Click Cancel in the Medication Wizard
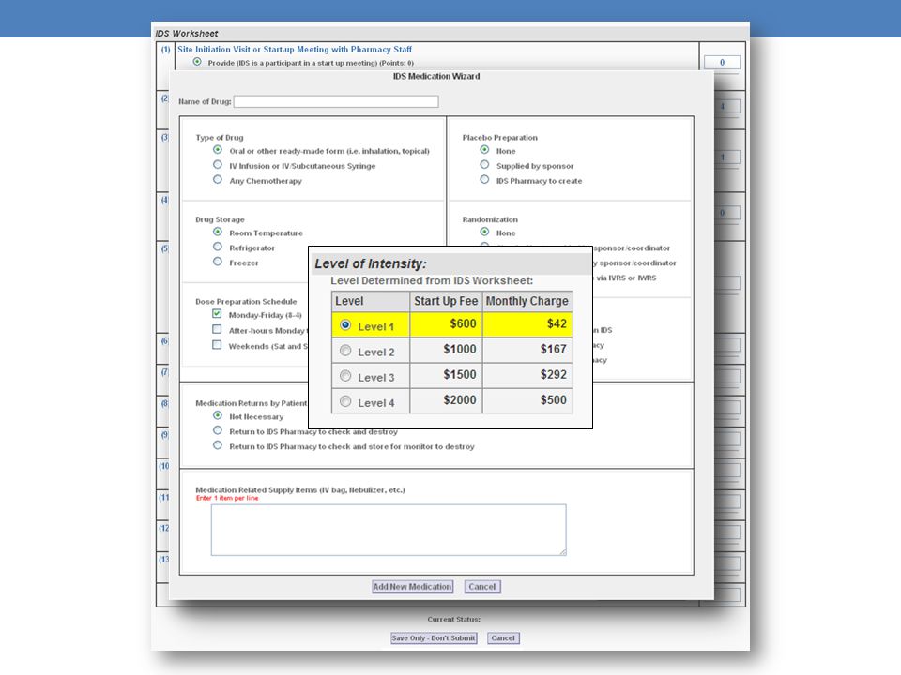The image size is (901, 675). tap(482, 587)
